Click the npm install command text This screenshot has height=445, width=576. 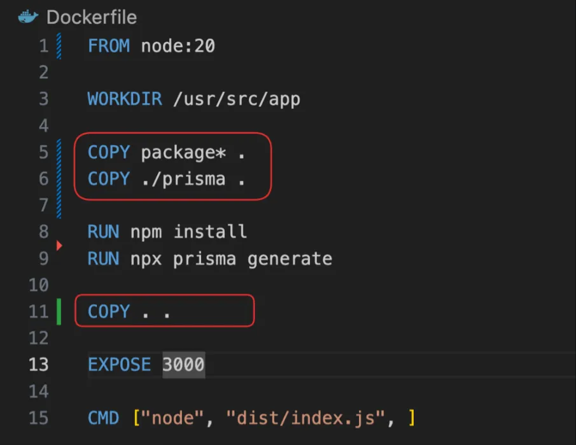tap(189, 232)
